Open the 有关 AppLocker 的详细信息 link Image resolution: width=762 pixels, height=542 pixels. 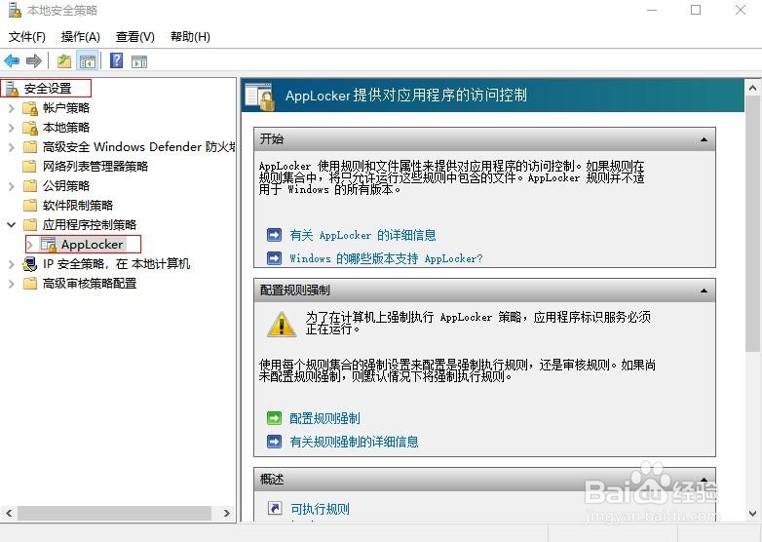pyautogui.click(x=362, y=235)
